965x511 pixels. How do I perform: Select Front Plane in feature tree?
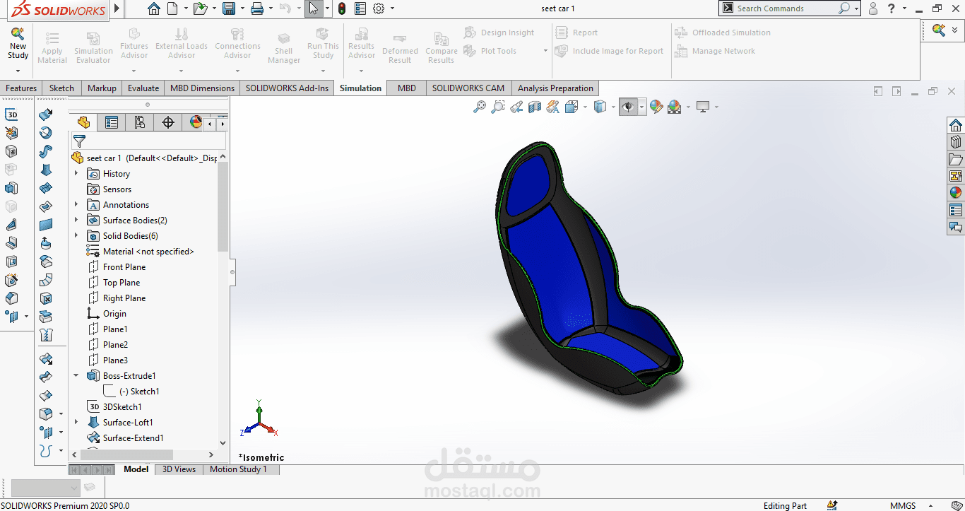point(124,267)
